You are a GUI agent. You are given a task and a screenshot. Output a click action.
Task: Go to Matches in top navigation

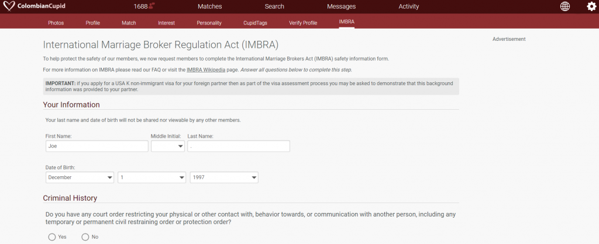coord(210,6)
